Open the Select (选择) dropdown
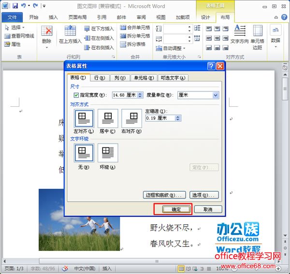The image size is (290, 274). point(15,28)
